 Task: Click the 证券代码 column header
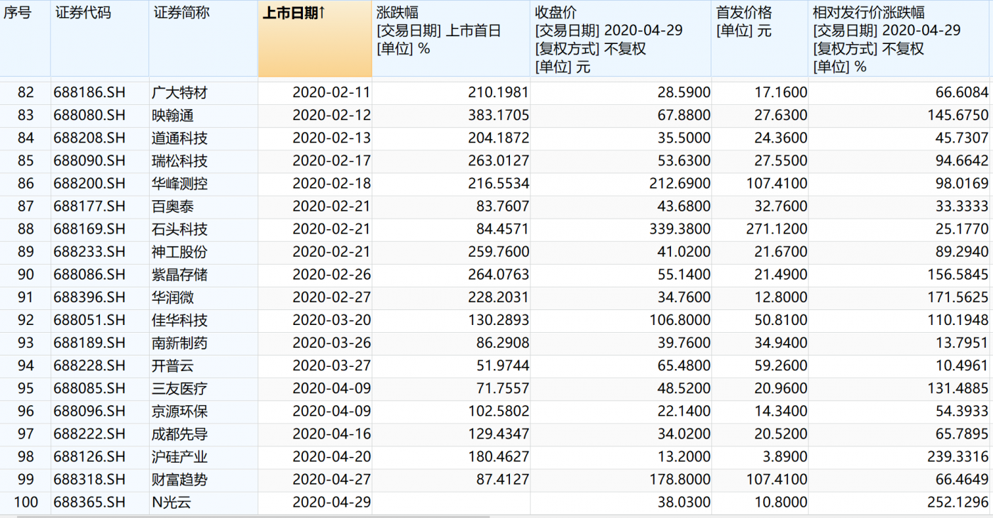(99, 38)
